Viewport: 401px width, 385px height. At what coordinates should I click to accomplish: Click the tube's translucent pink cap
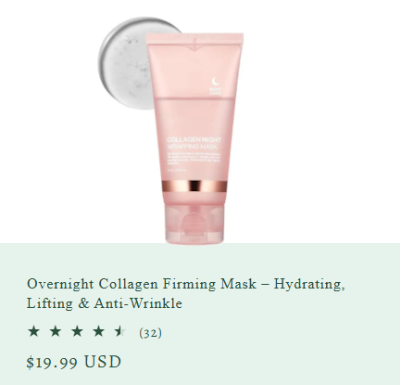point(194,225)
